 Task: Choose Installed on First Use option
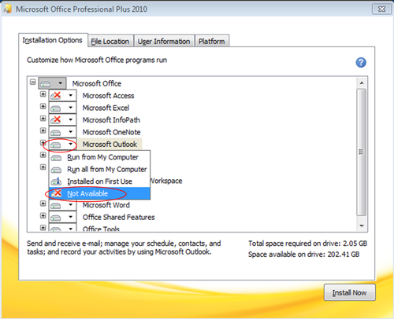pyautogui.click(x=99, y=181)
